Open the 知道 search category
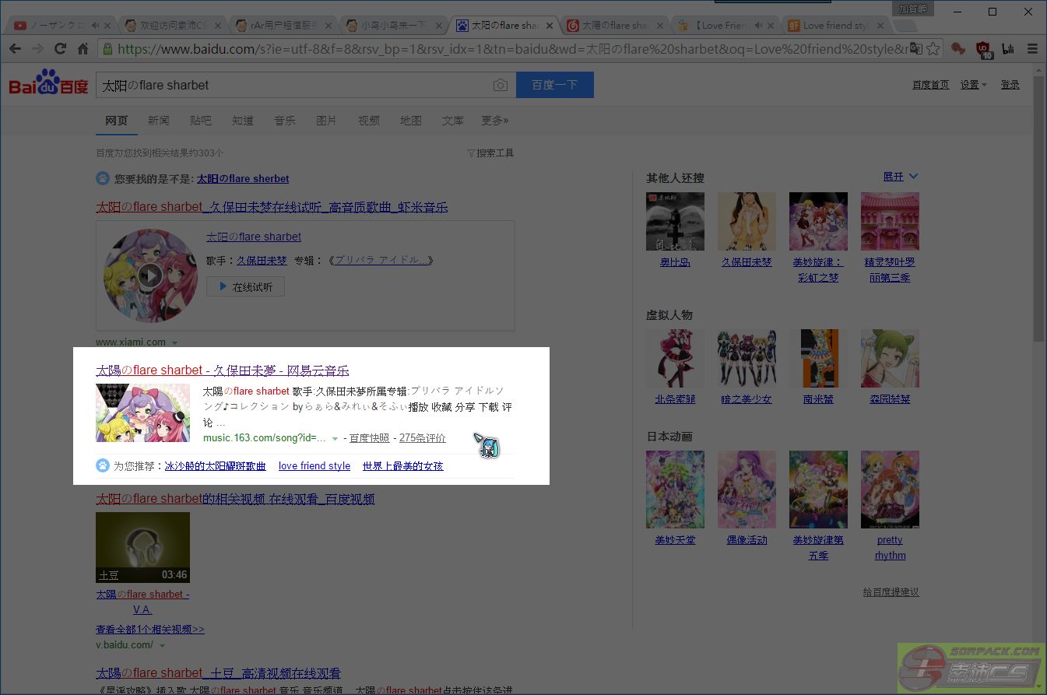Viewport: 1047px width, 695px height. click(x=242, y=121)
